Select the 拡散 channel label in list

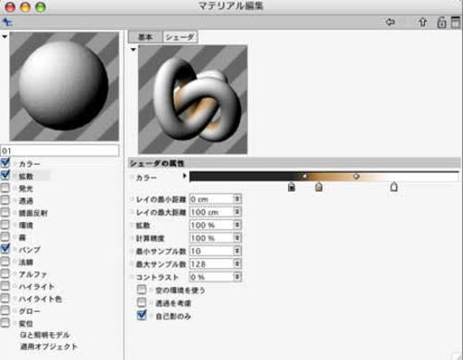(x=26, y=177)
